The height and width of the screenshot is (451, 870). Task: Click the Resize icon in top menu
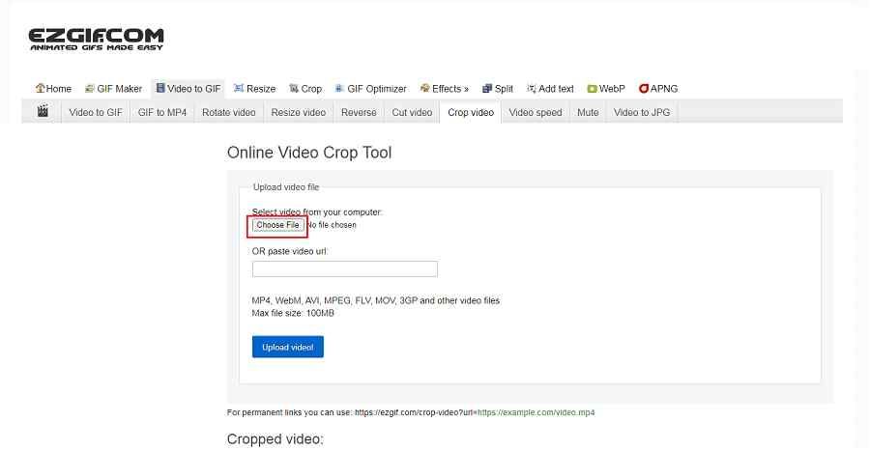[239, 88]
